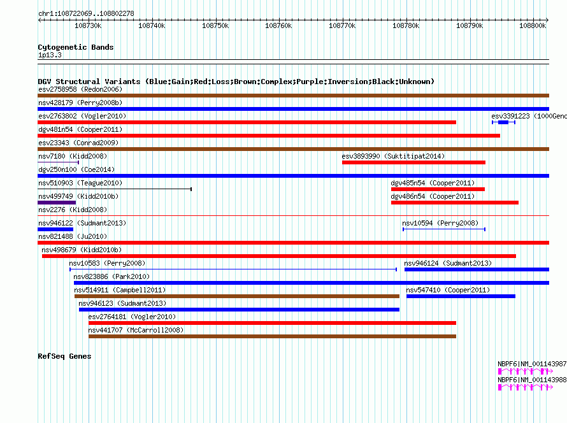The image size is (567, 423).
Task: Click the 108730k ruler position
Action: (x=88, y=25)
